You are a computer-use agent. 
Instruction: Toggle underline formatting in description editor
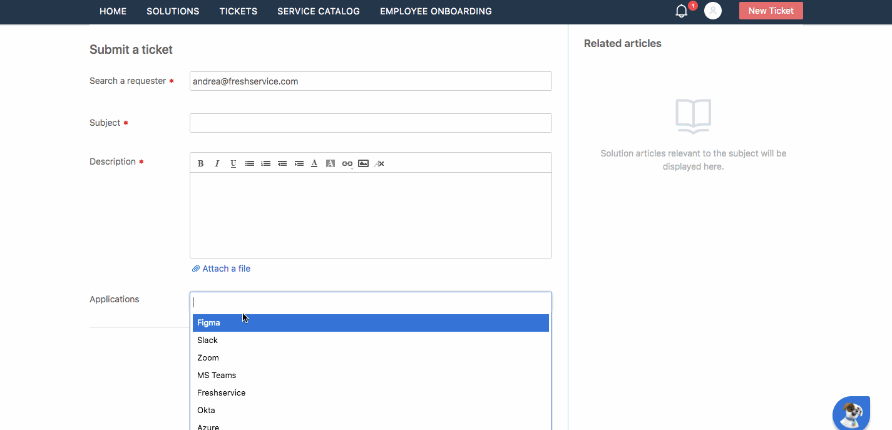(x=233, y=163)
